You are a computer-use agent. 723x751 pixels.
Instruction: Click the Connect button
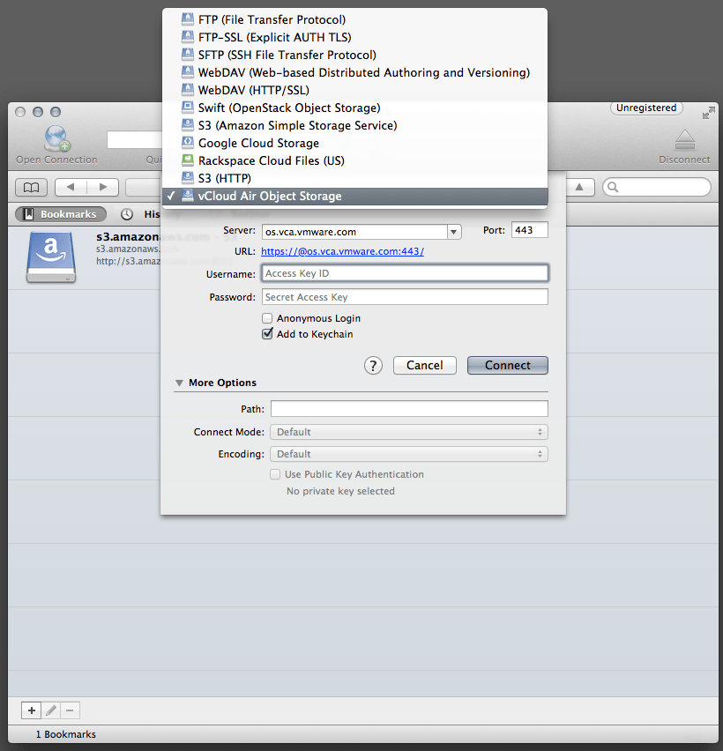(x=507, y=366)
